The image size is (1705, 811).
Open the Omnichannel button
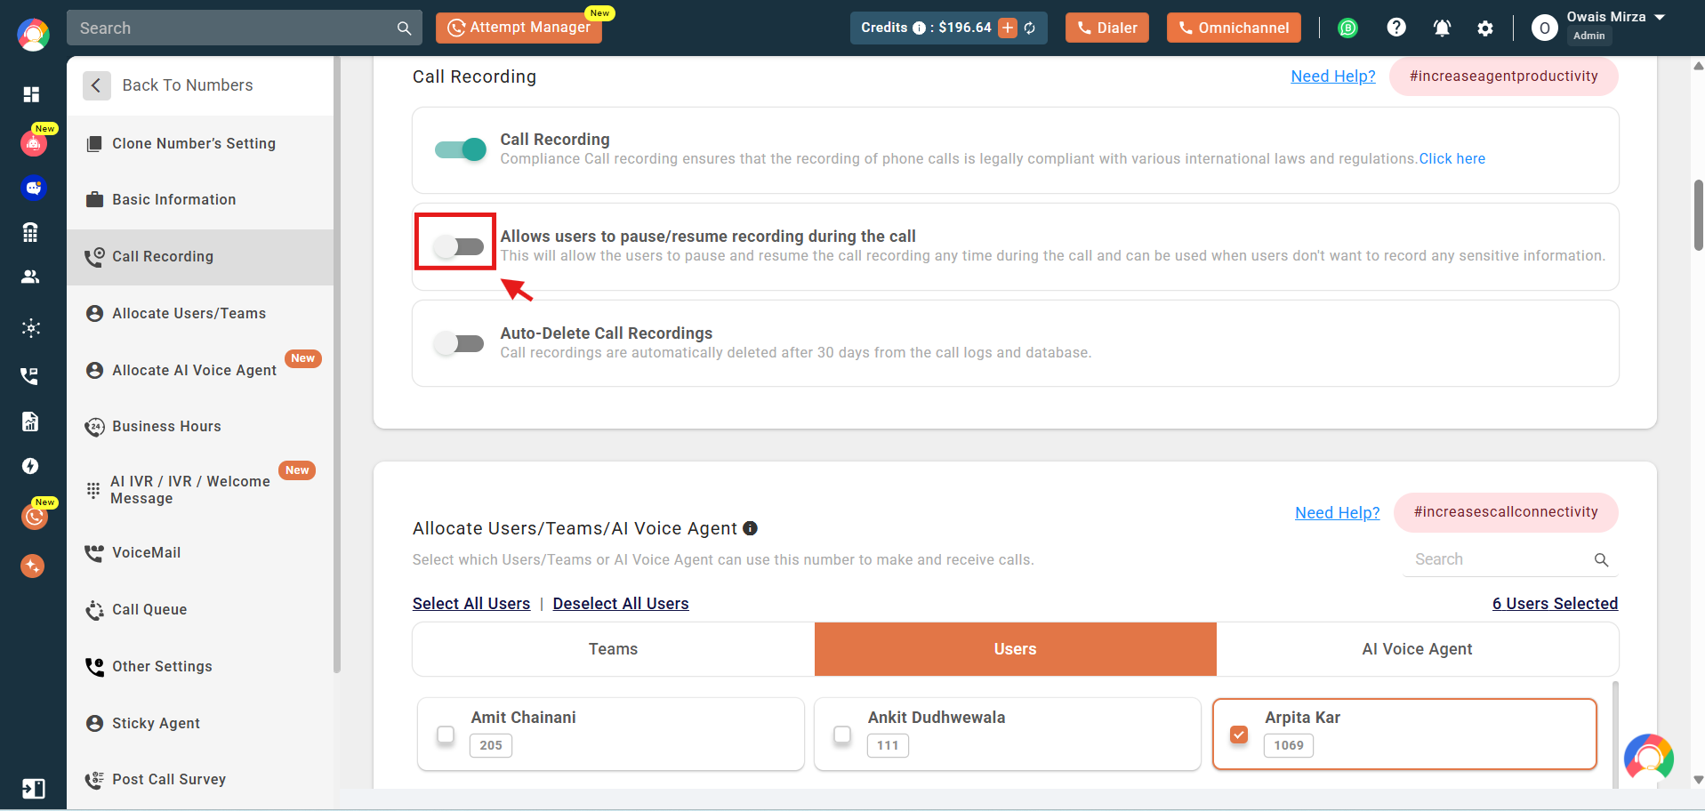[x=1234, y=28]
